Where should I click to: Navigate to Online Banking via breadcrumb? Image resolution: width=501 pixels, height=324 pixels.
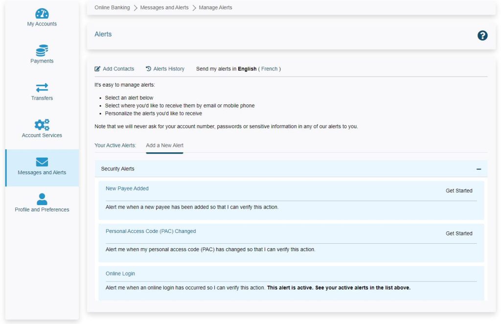[111, 7]
